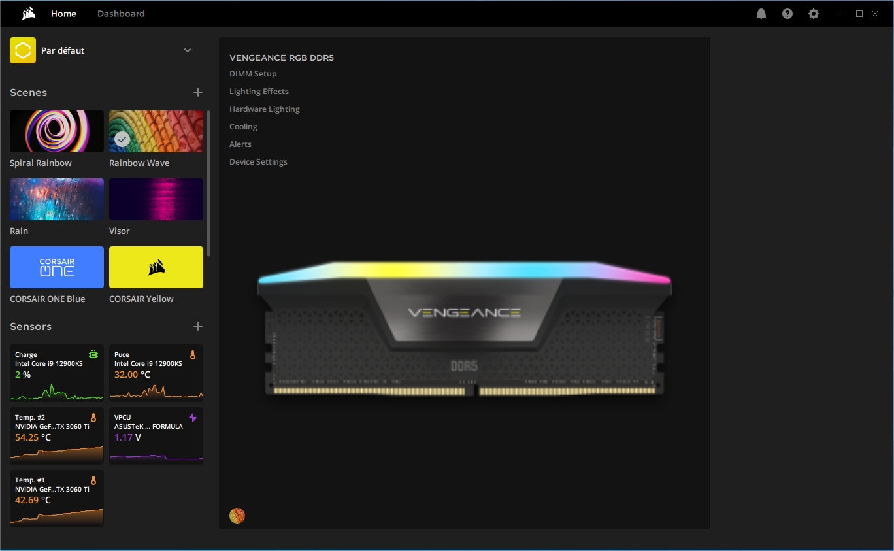Click the 32.00 °C Puce value
The height and width of the screenshot is (551, 894).
132,375
